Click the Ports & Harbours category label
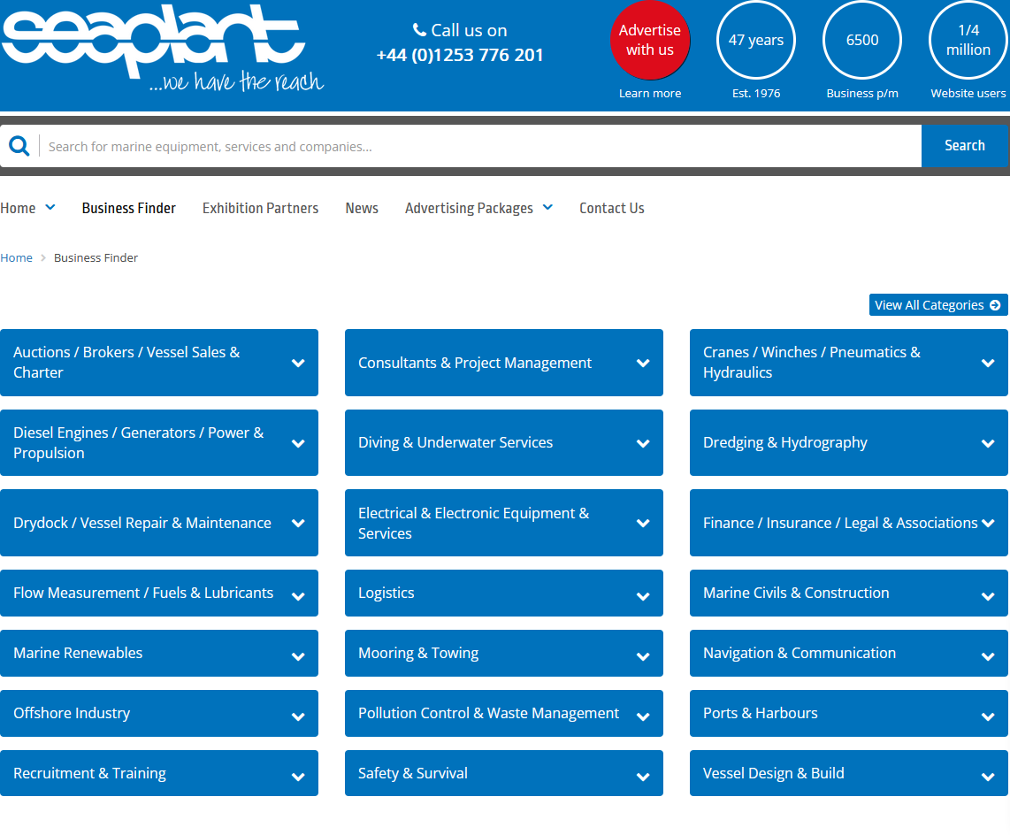The image size is (1010, 835). 760,713
